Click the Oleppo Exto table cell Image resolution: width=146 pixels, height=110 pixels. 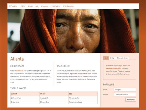click(54, 102)
